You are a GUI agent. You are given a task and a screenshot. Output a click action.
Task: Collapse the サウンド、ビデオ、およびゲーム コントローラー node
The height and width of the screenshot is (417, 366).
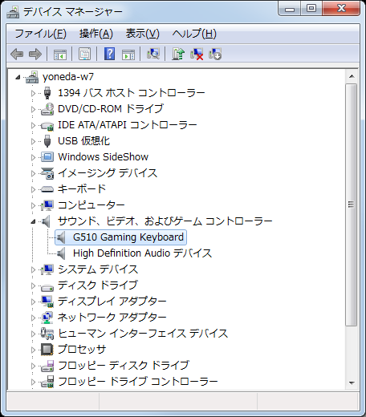pos(33,221)
